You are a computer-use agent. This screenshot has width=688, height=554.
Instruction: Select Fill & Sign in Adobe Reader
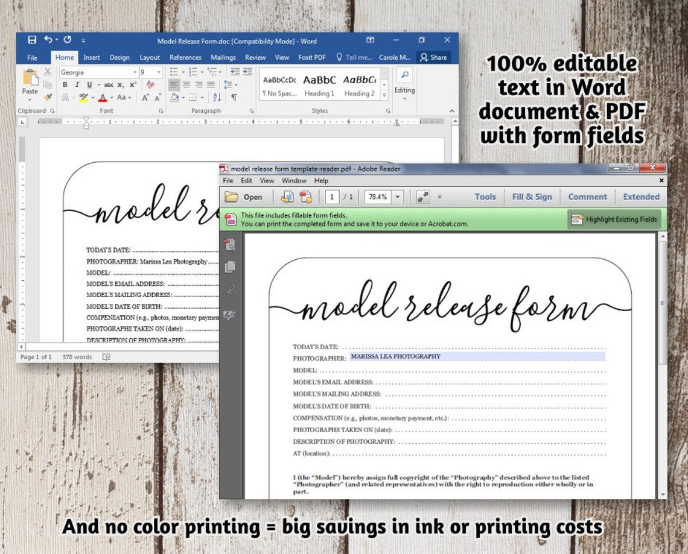pos(532,197)
